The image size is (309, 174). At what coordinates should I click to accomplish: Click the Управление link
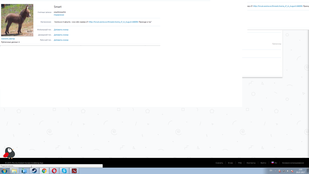[x=59, y=15]
